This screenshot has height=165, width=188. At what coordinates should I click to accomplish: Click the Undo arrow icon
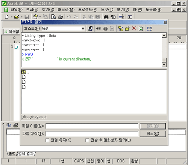[69, 17]
